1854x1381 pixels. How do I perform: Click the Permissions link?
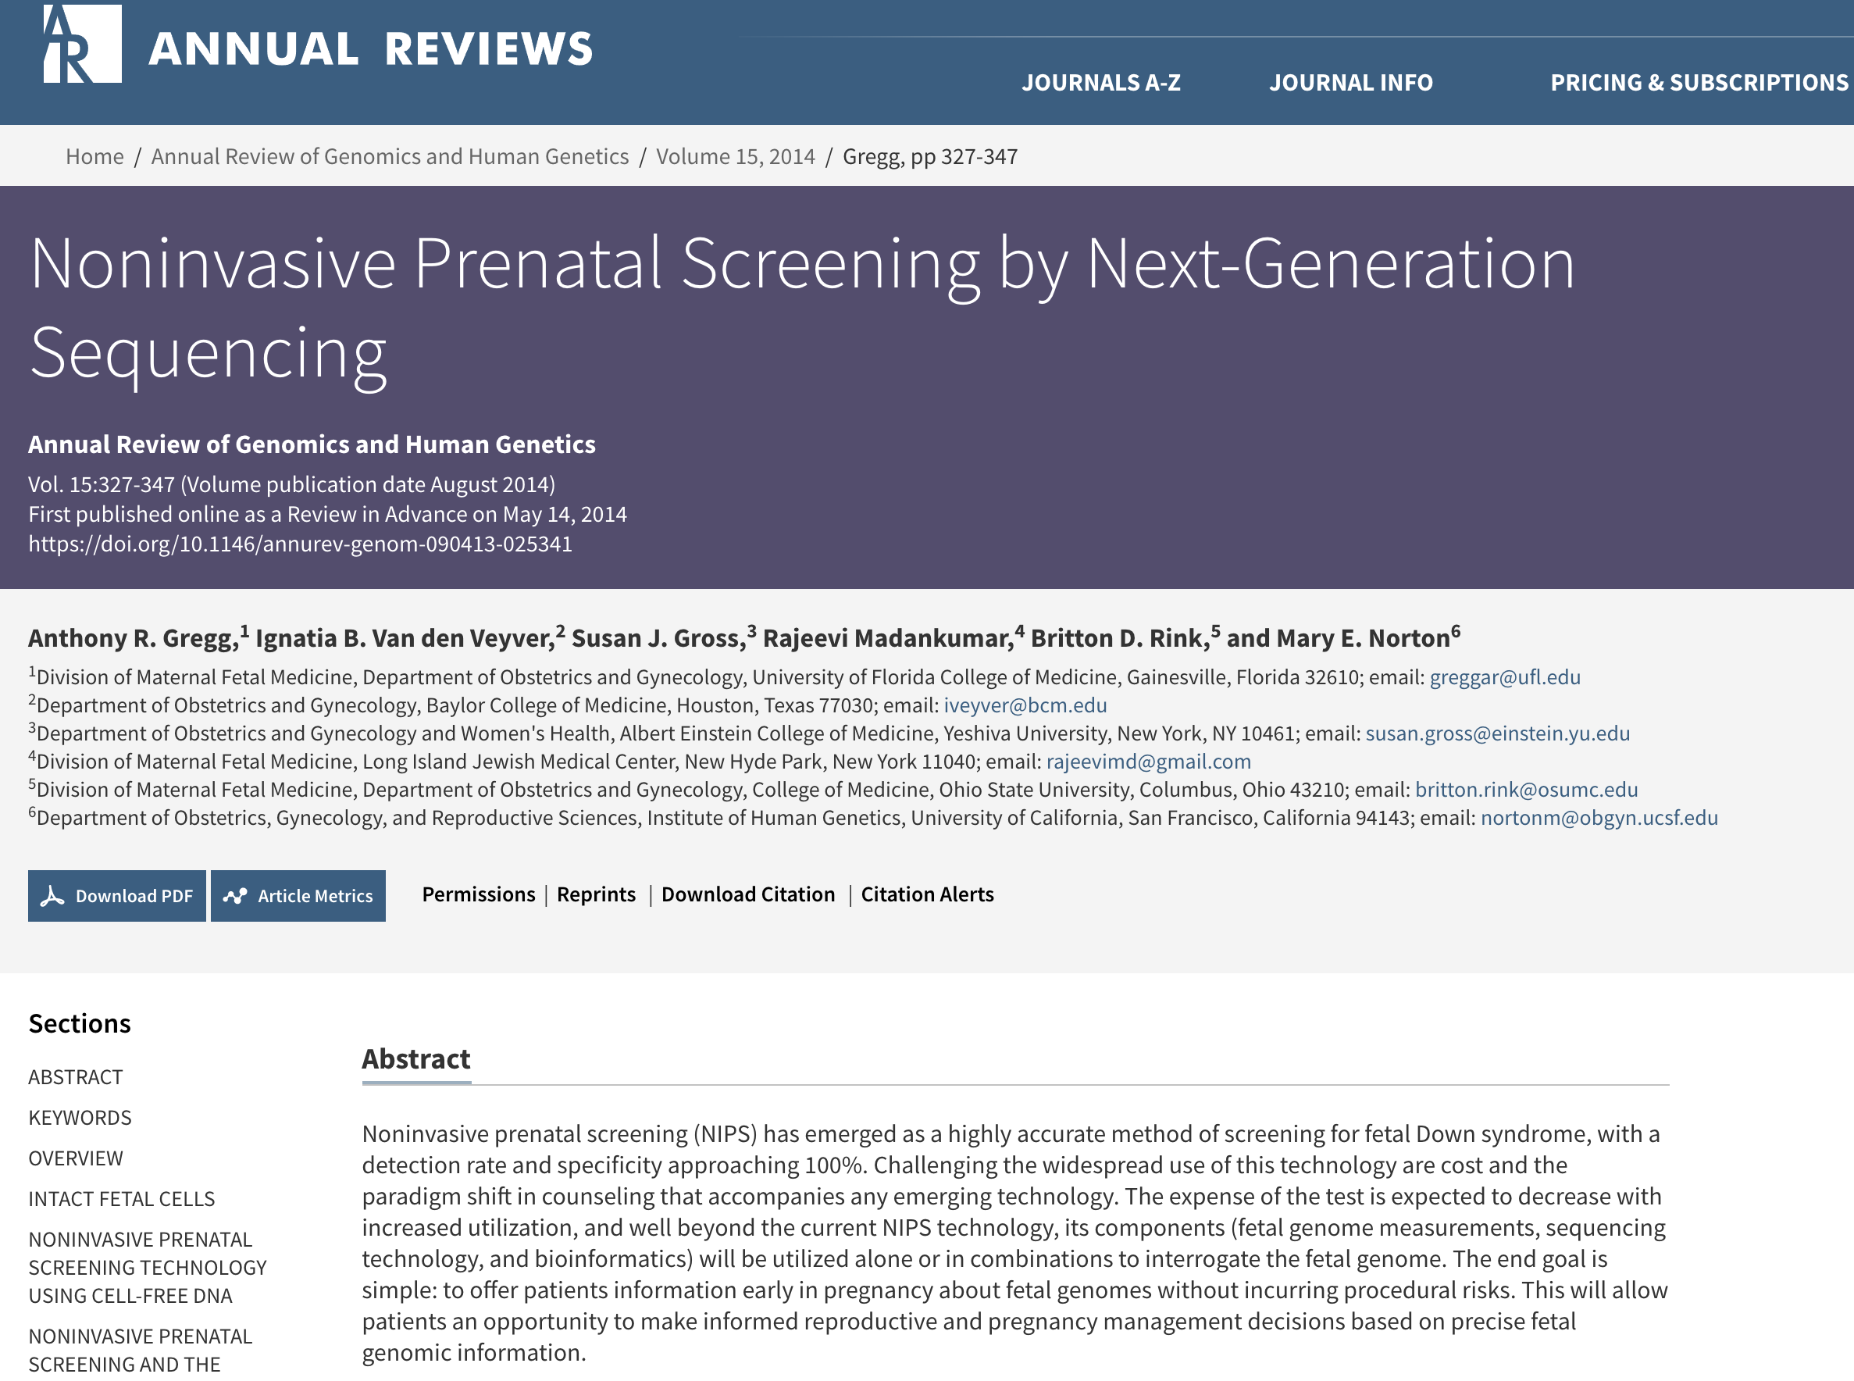tap(478, 894)
